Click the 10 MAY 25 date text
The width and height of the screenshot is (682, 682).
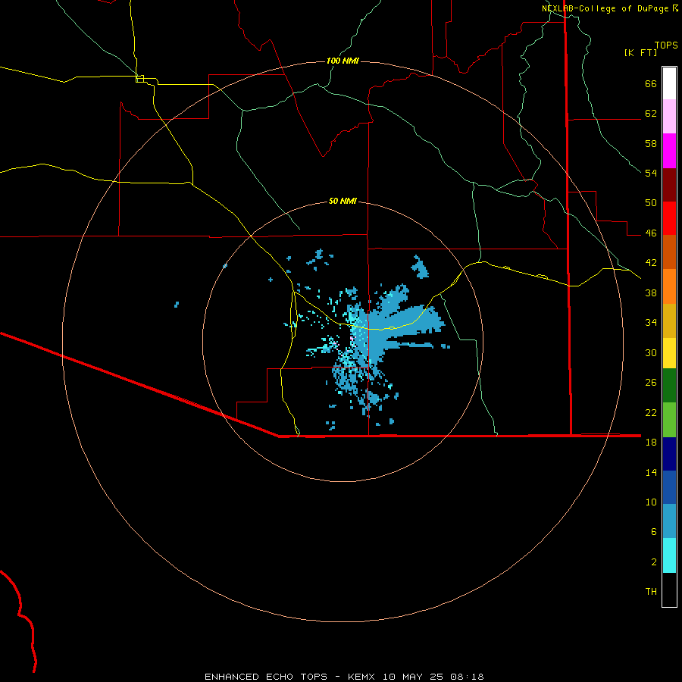(x=412, y=677)
